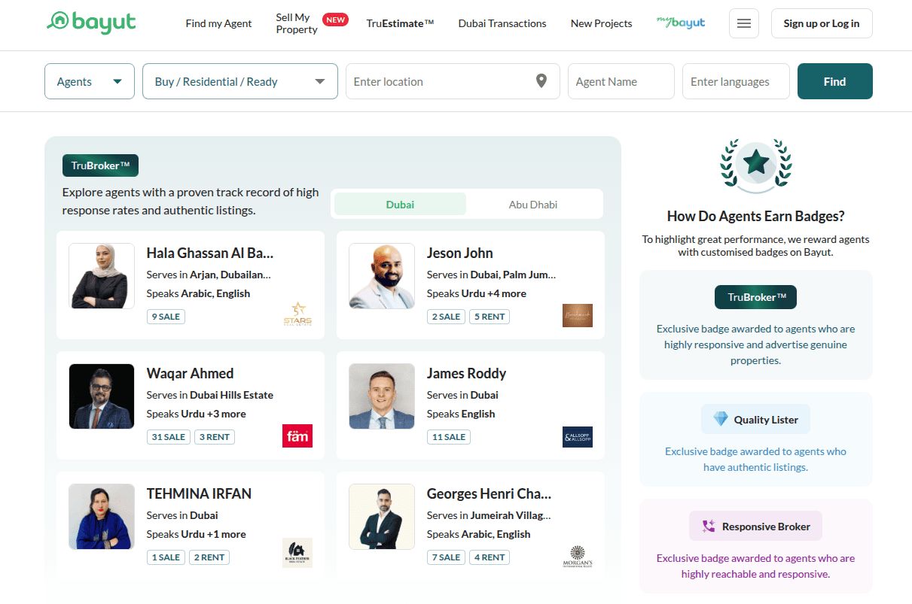Click the Agent Name input field
Image resolution: width=912 pixels, height=604 pixels.
pyautogui.click(x=621, y=81)
